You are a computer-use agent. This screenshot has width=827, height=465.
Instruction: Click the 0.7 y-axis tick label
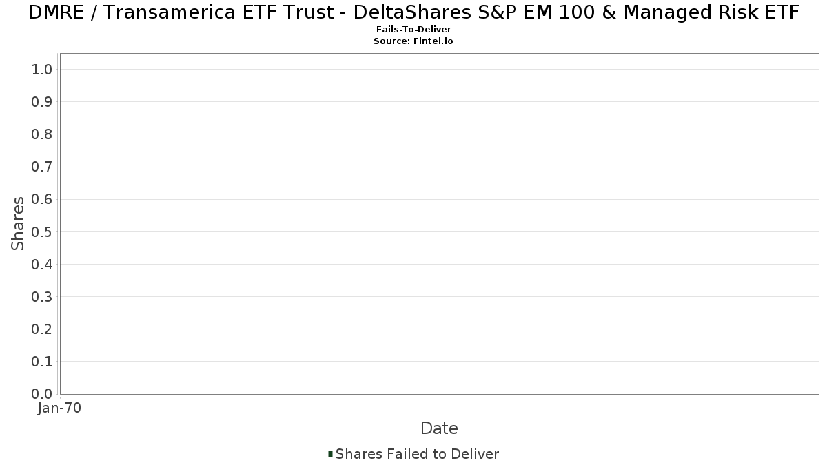click(x=42, y=167)
